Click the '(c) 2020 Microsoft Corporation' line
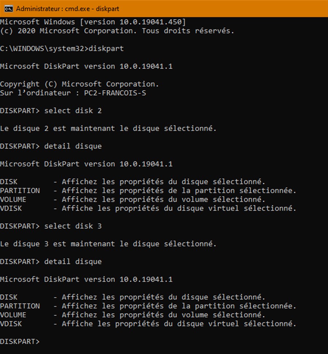 117,31
